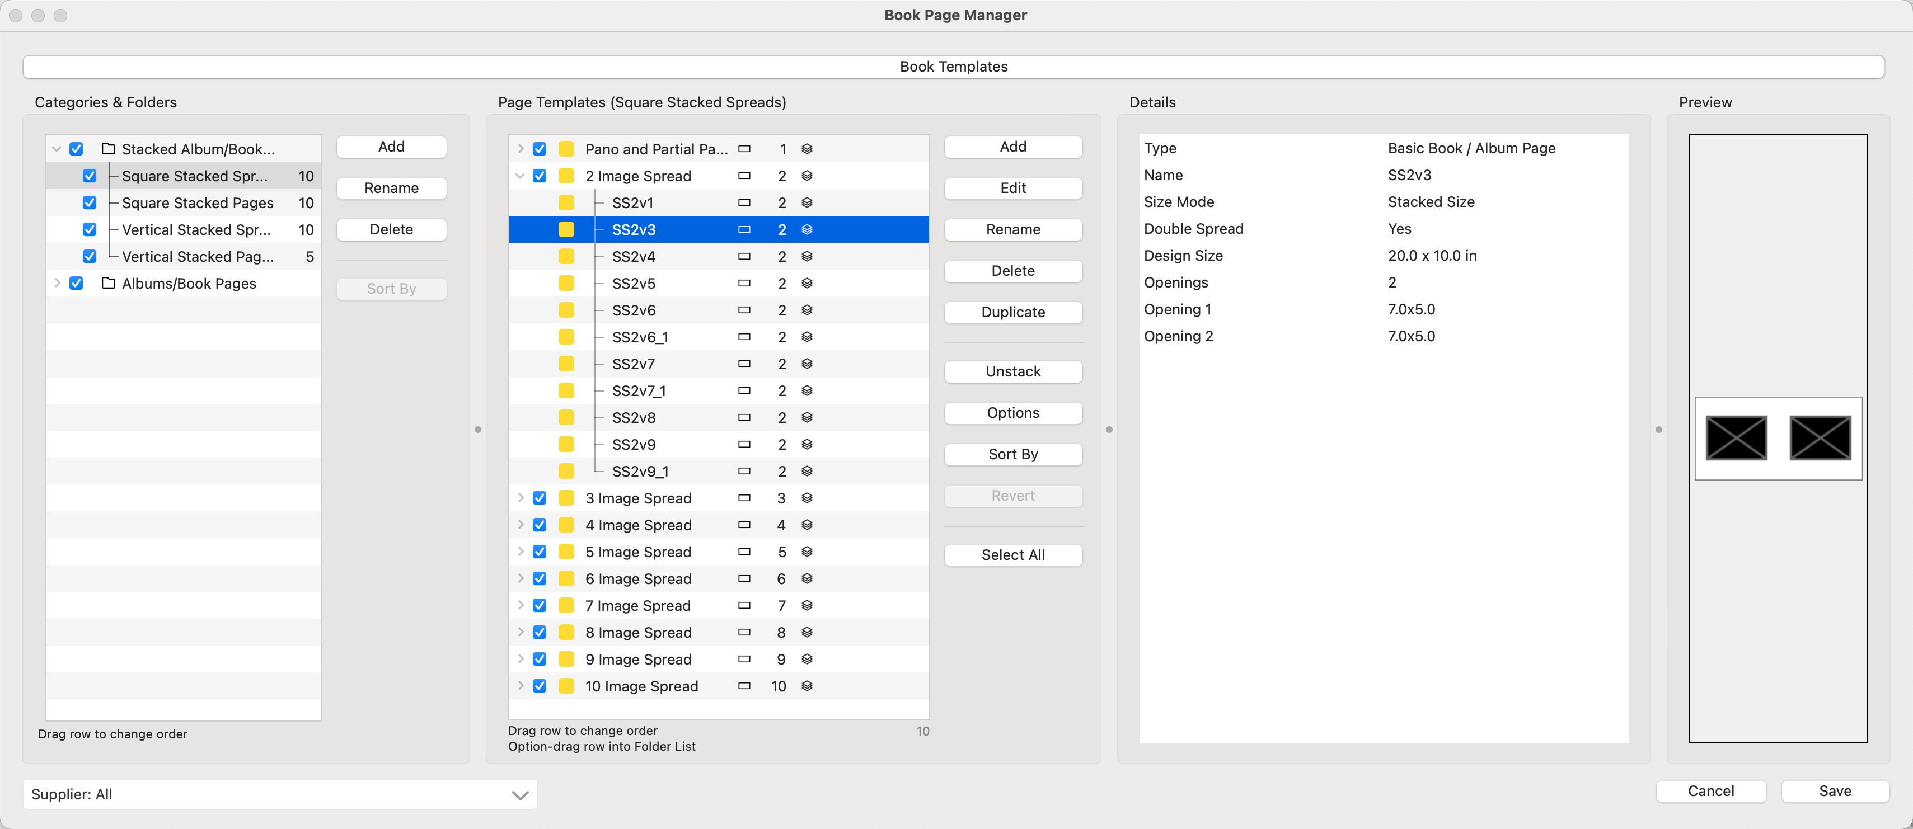
Task: Click the Unstack button
Action: click(1013, 371)
